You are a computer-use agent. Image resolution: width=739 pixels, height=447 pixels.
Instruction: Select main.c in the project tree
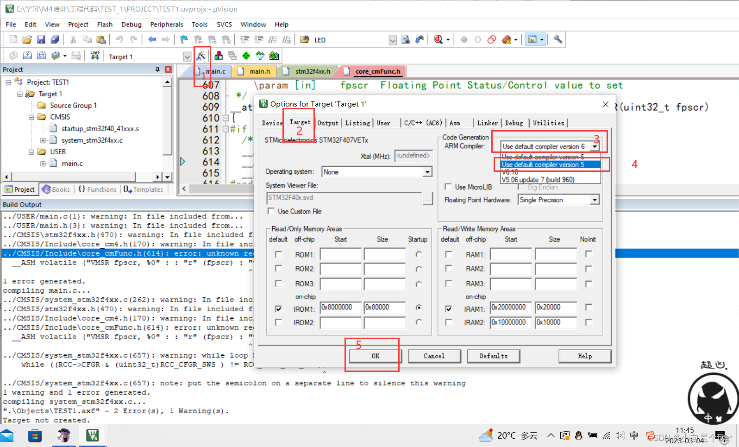(x=72, y=164)
